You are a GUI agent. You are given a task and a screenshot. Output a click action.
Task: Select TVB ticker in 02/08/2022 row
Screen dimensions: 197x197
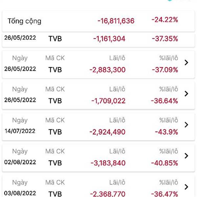tap(55, 163)
